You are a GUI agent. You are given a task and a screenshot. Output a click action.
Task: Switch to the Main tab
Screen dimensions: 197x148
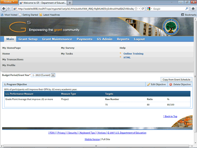(10, 39)
